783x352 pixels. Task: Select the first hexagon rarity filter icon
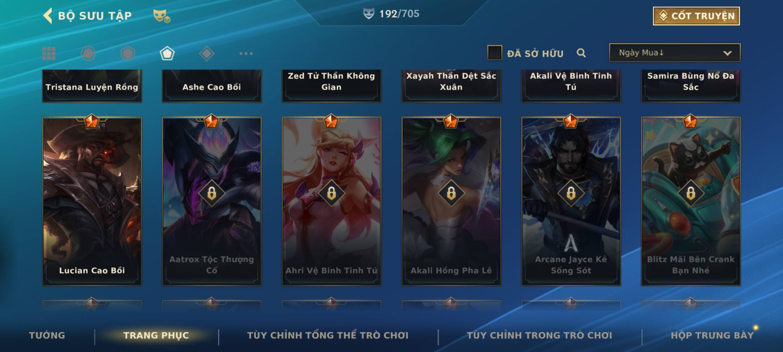pos(88,53)
